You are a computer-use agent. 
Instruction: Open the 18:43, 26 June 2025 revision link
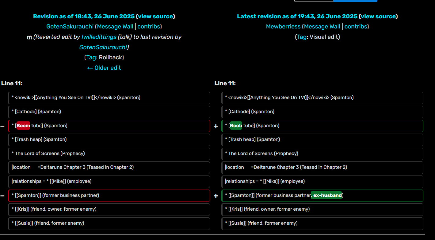[84, 17]
